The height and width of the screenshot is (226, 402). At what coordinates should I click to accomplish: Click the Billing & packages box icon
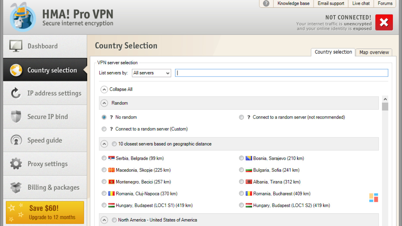(x=16, y=187)
